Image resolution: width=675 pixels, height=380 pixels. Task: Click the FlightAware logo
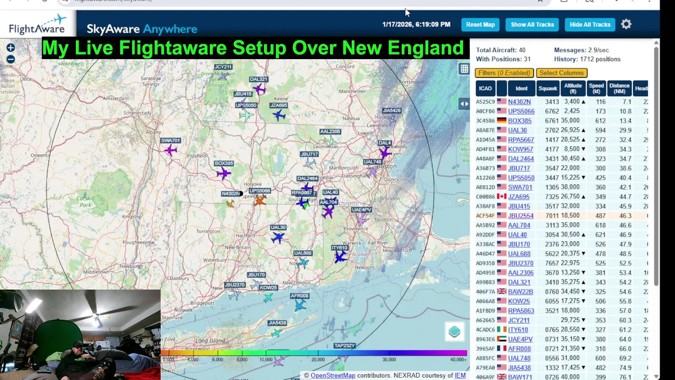(x=37, y=25)
